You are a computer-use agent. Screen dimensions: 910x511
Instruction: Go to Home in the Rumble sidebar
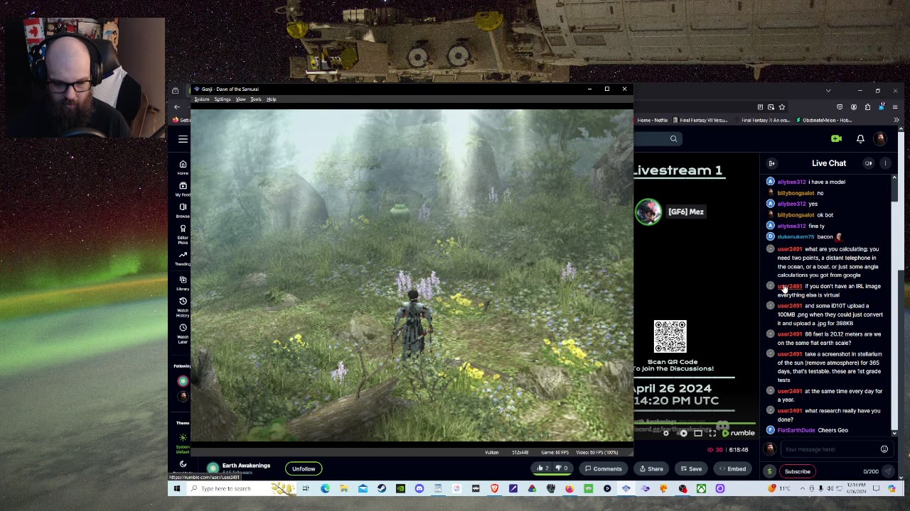(183, 167)
